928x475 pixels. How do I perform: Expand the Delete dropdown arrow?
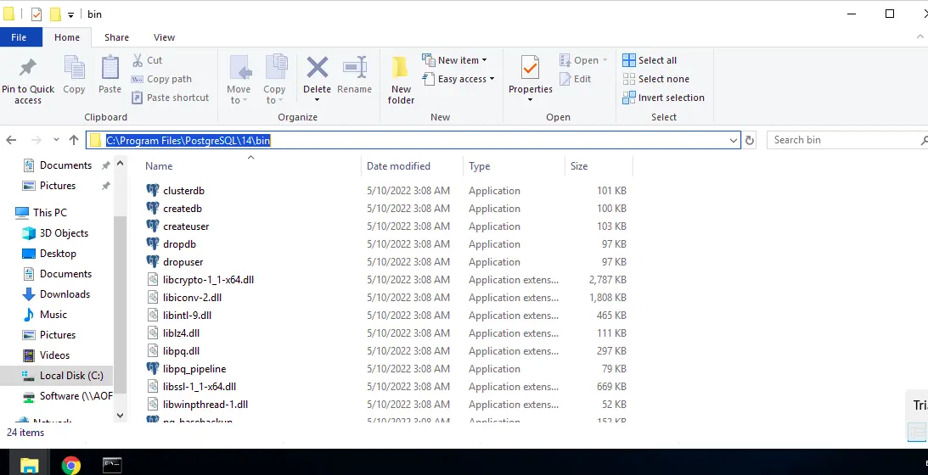coord(318,100)
